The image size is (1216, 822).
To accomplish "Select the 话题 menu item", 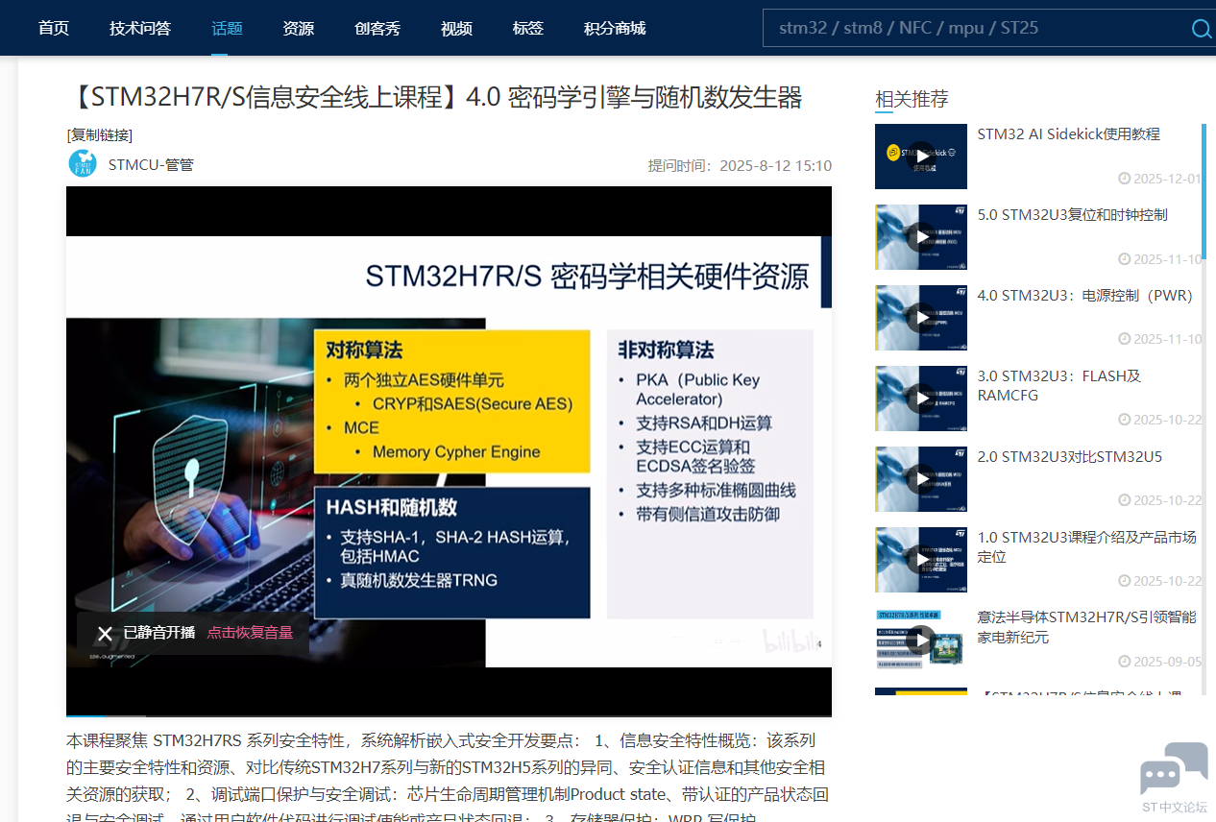I will (x=227, y=28).
